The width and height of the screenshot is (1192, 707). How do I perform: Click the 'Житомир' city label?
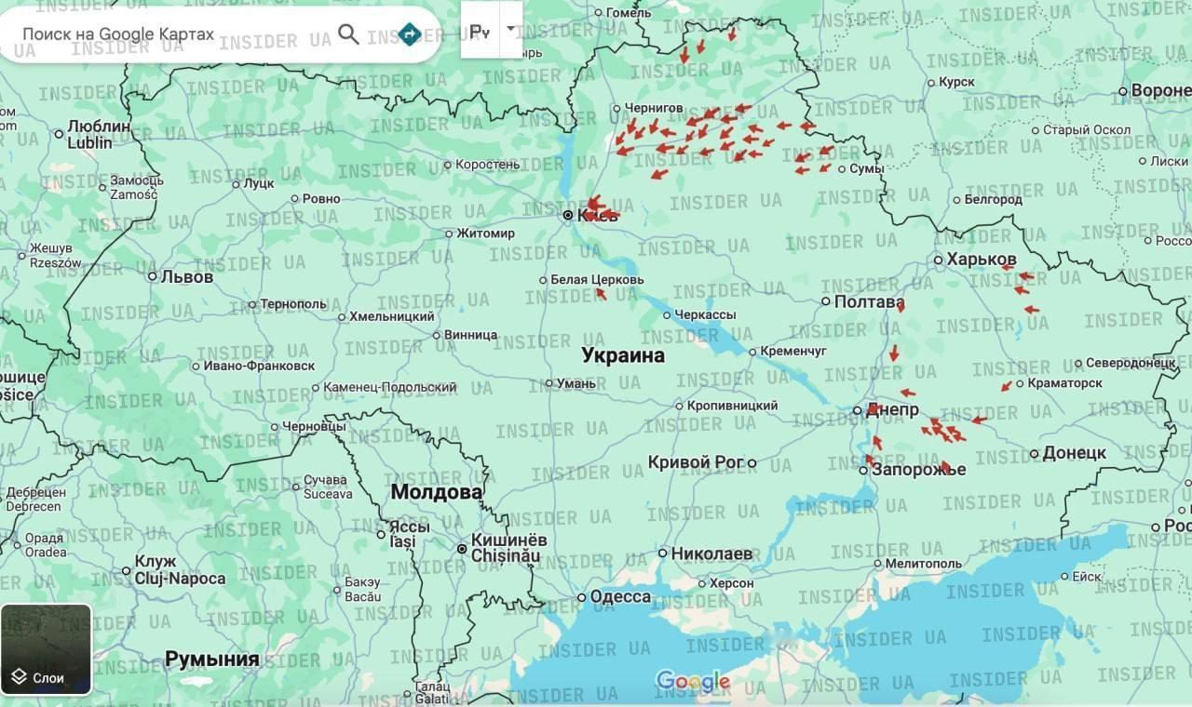pos(486,233)
